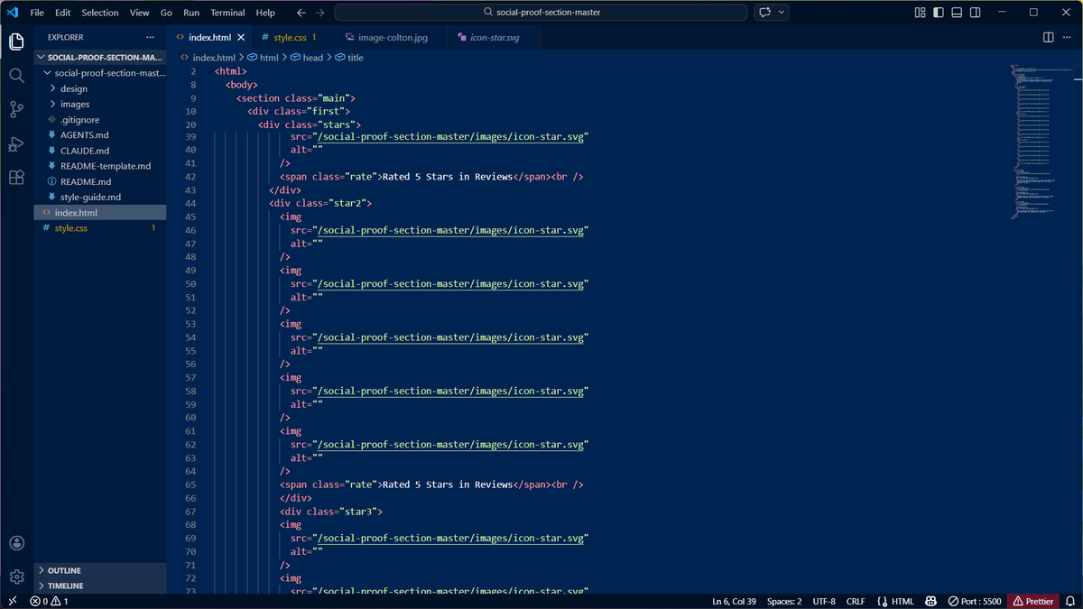Click Ln 6, Col 39 in status bar

(734, 601)
